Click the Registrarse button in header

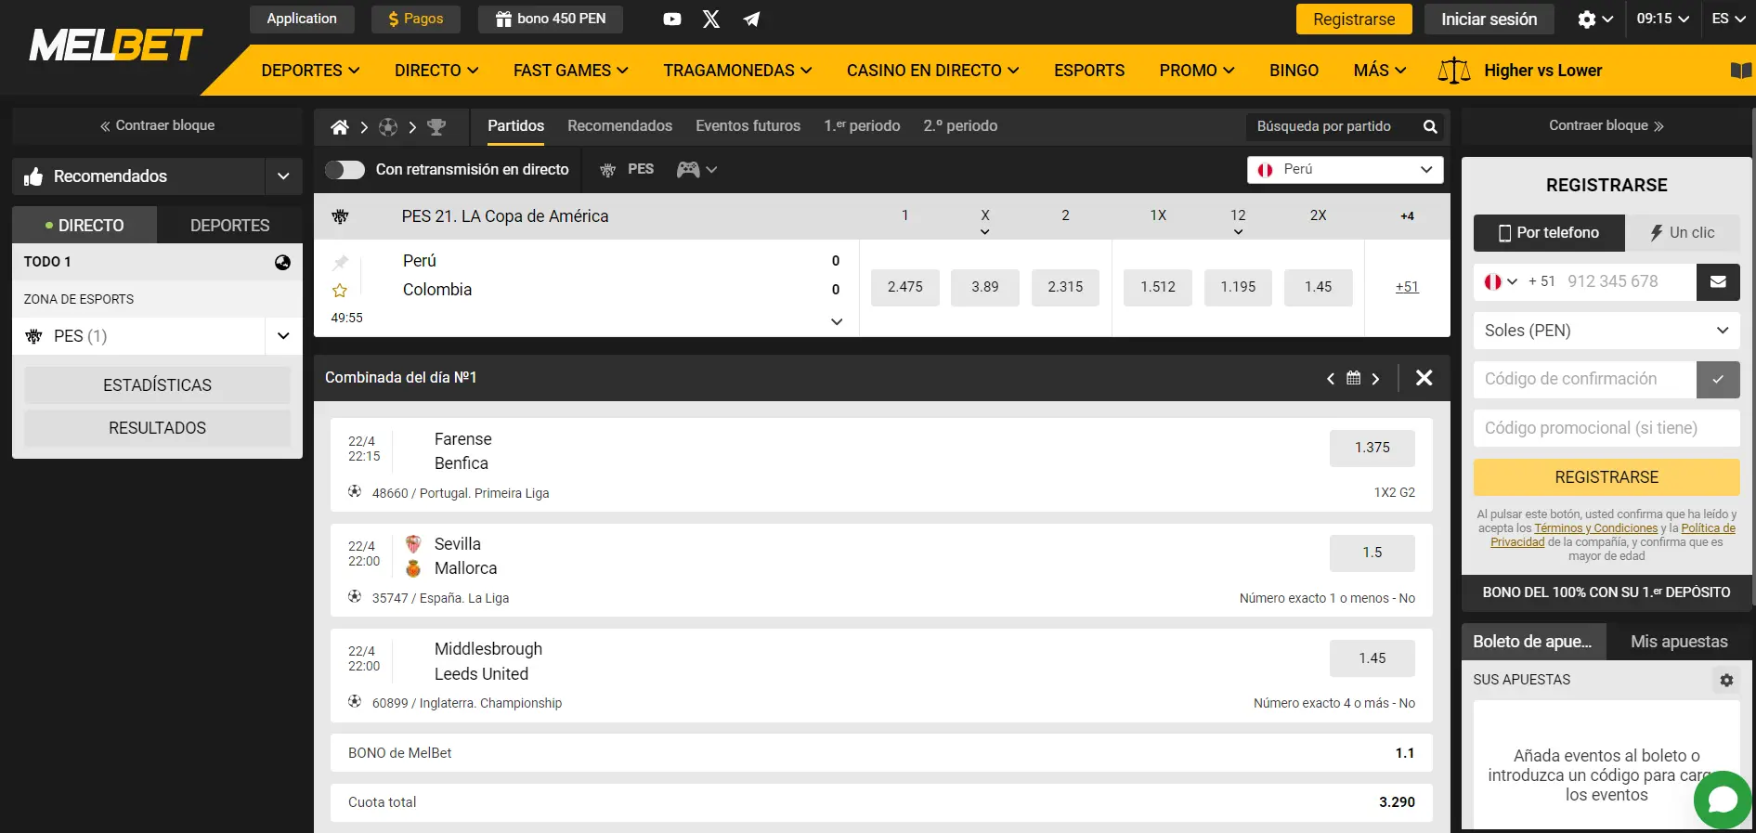(x=1354, y=20)
